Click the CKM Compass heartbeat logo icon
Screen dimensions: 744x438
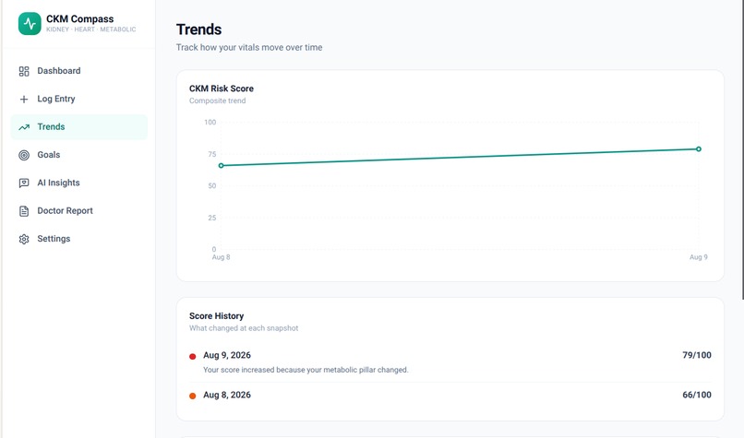point(30,23)
